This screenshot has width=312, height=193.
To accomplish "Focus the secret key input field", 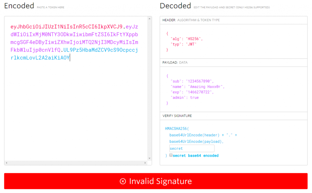I will point(192,148).
